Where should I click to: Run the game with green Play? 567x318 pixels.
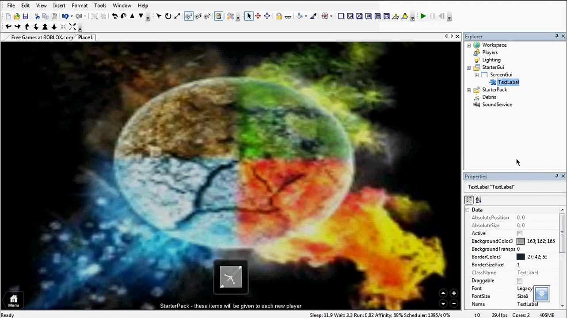click(x=423, y=16)
